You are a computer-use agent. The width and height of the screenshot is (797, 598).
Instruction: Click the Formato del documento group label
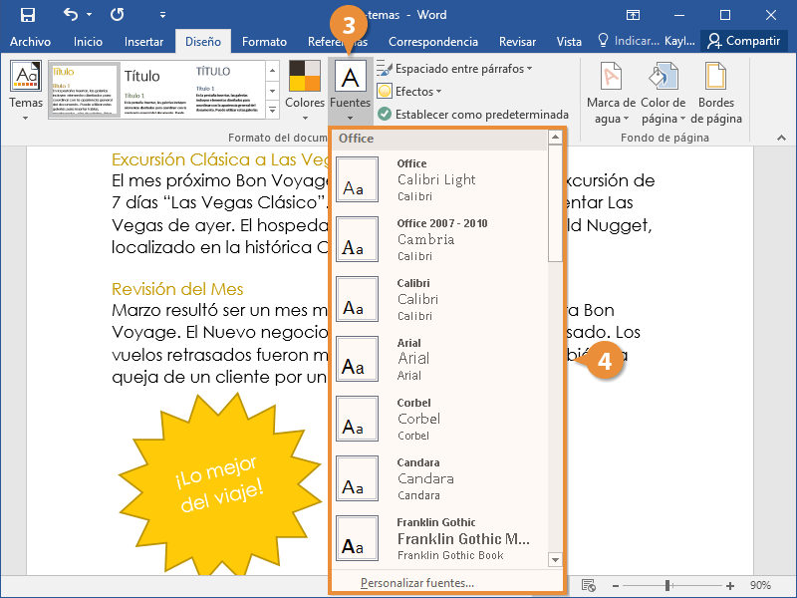pos(278,138)
